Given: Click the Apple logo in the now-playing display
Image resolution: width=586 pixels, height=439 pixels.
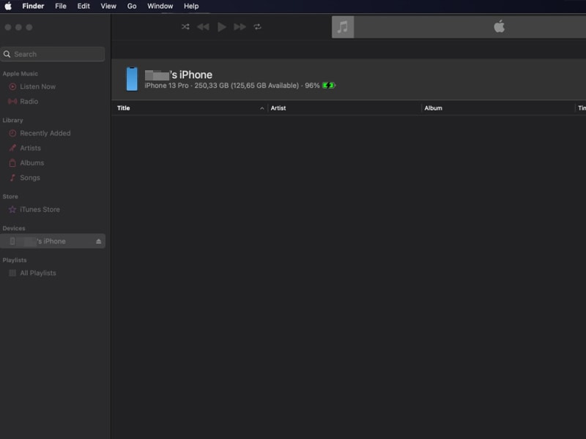Looking at the screenshot, I should (500, 26).
